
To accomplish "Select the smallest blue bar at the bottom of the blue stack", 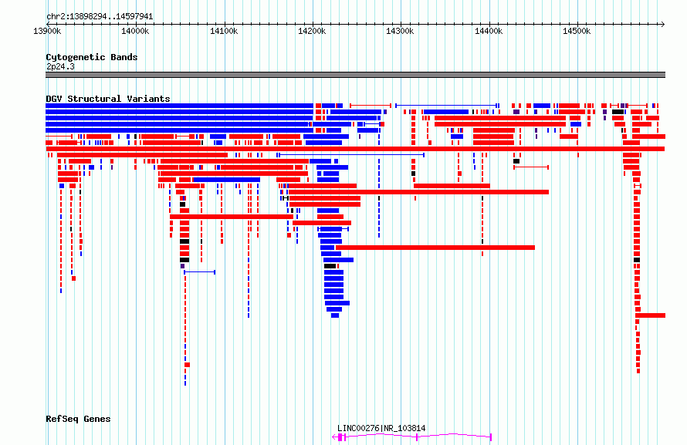I will (335, 315).
